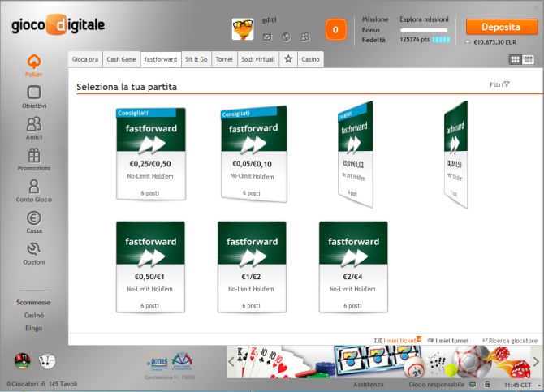544x392 pixels.
Task: Open Gioco responsabile link
Action: [x=437, y=385]
